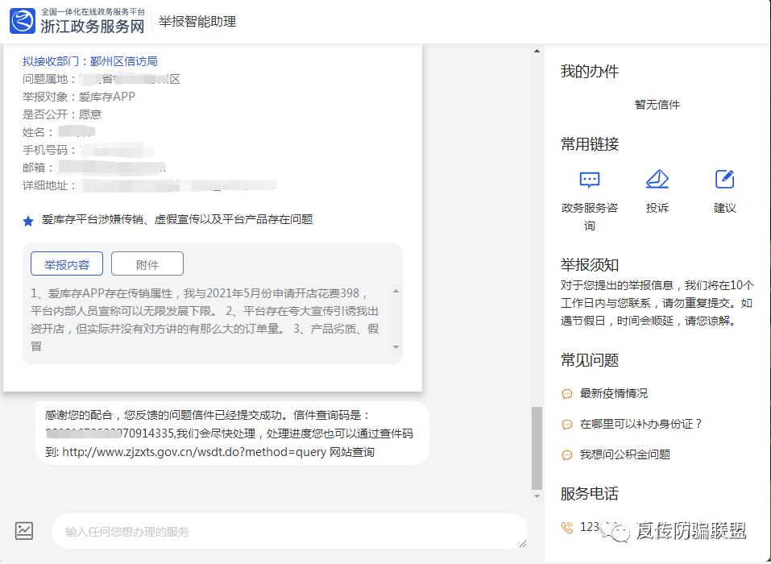The image size is (771, 564).
Task: Switch to the 附件 tab
Action: point(147,264)
